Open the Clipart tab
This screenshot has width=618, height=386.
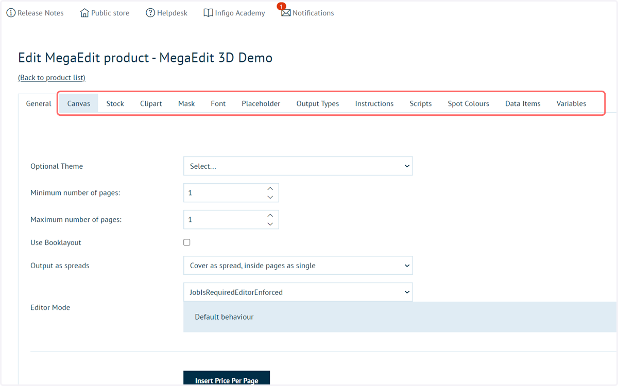tap(151, 103)
